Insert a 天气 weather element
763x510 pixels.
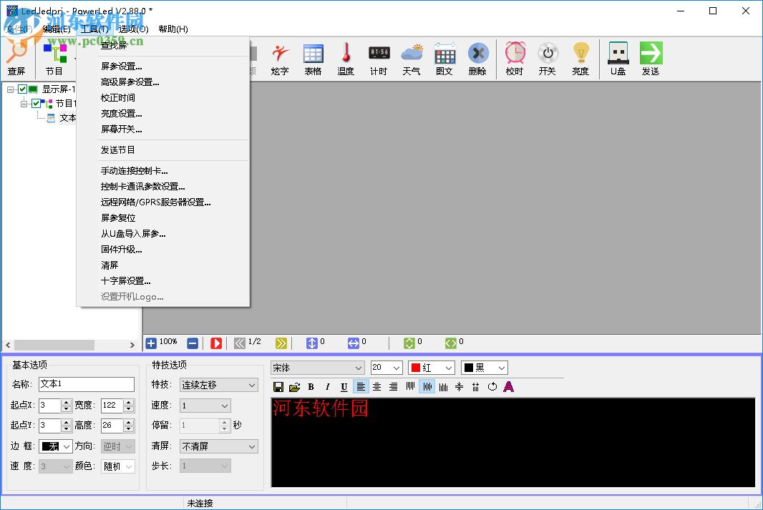point(412,58)
